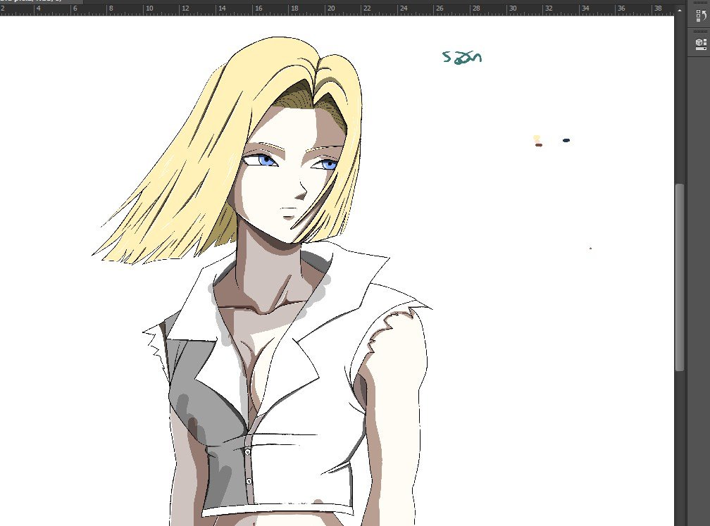Click the horizontal ruler at mark 20
This screenshot has width=710, height=526.
click(x=331, y=8)
